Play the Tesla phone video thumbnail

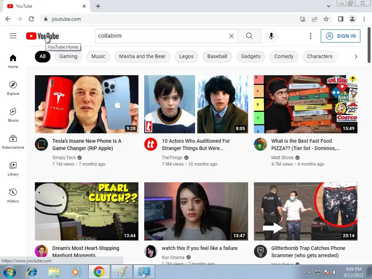coord(86,104)
